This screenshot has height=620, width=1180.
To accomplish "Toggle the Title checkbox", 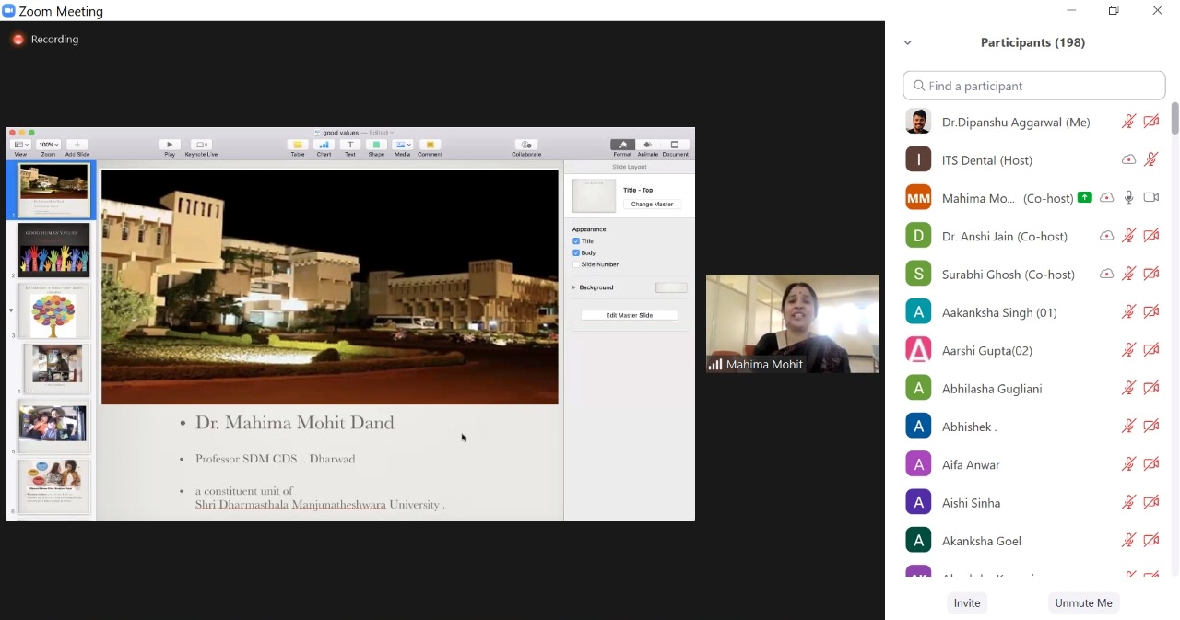I will click(x=576, y=241).
